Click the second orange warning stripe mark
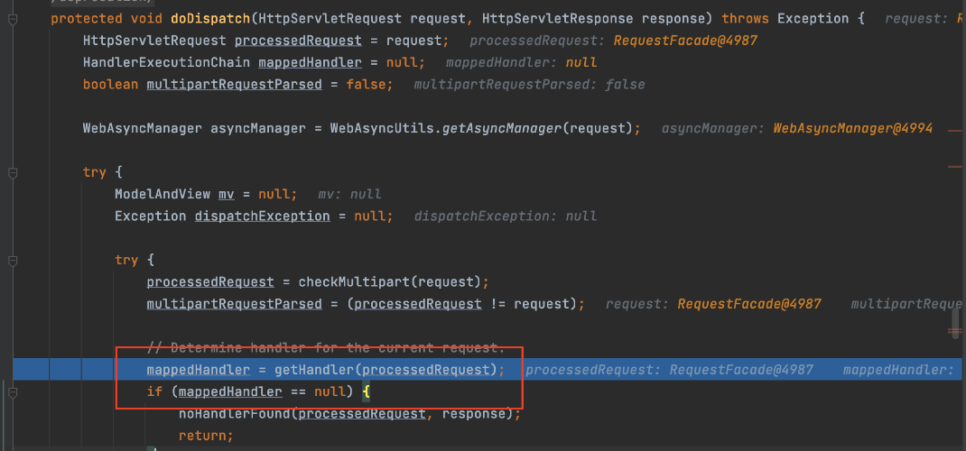 coord(954,165)
